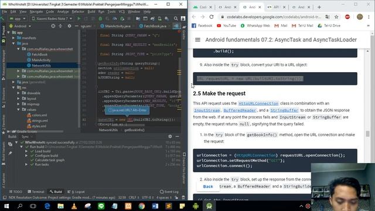Click the pin icon in Build panel

coord(11,153)
